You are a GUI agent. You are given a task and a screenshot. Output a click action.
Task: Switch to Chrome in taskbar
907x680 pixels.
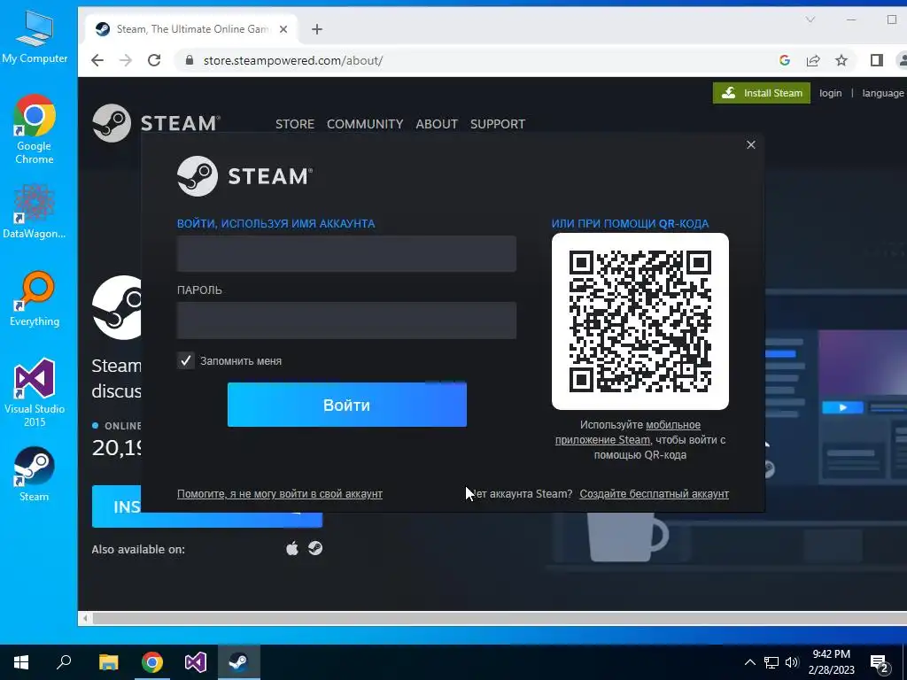[152, 662]
